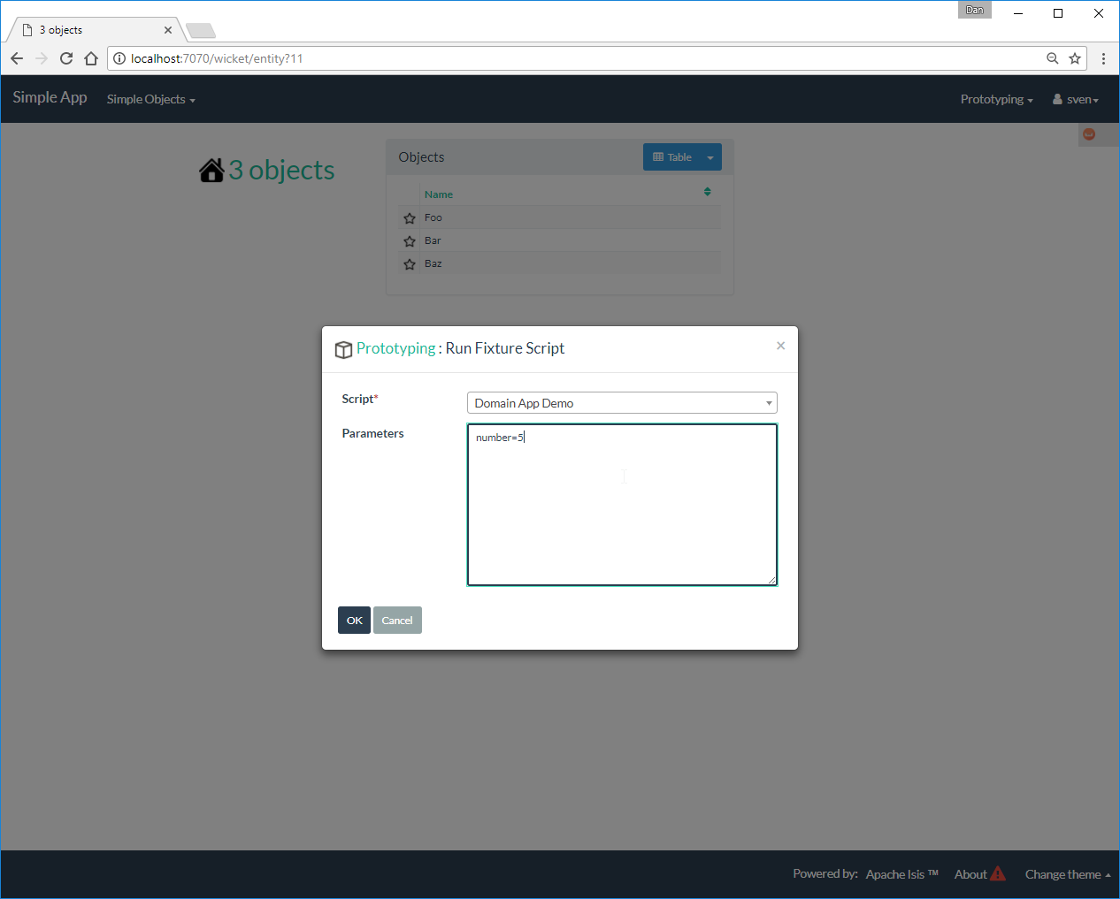Click the browser home icon

91,58
